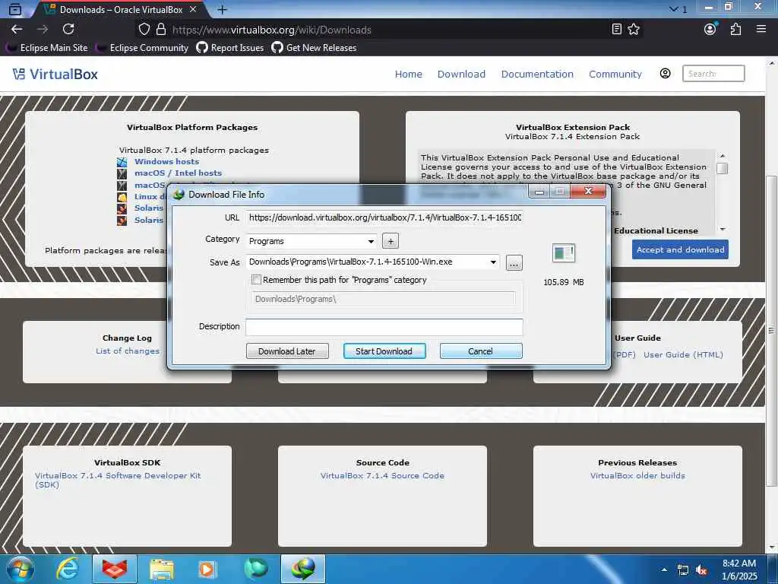The image size is (778, 584).
Task: Open the Windows Start menu orb
Action: (20, 569)
